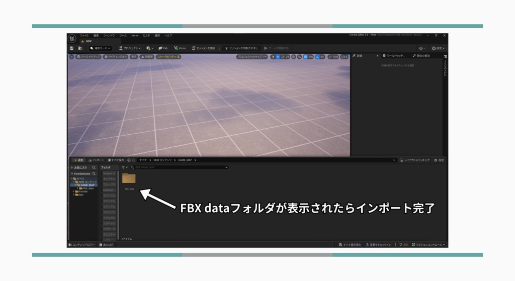Open the プロジェクト dropdown in toolbar

(x=130, y=48)
